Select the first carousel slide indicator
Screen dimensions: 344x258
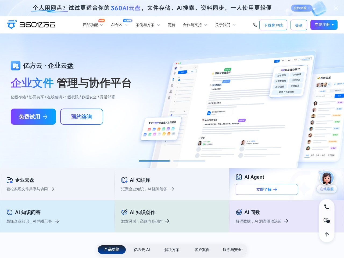point(155,161)
